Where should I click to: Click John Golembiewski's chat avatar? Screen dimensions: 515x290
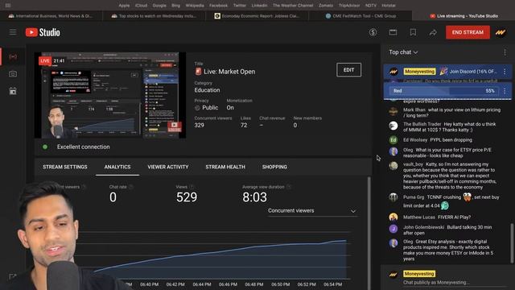(393, 229)
